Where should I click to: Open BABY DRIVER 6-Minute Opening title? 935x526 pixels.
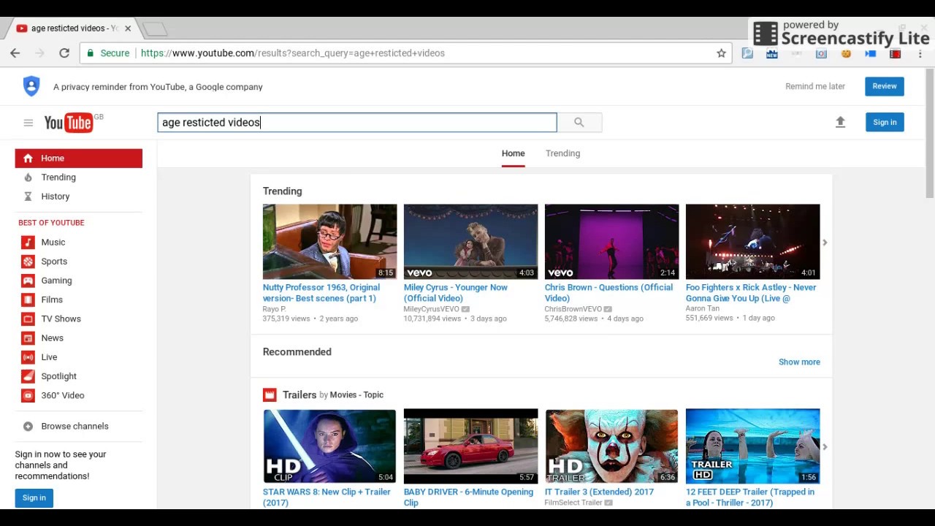tap(468, 498)
